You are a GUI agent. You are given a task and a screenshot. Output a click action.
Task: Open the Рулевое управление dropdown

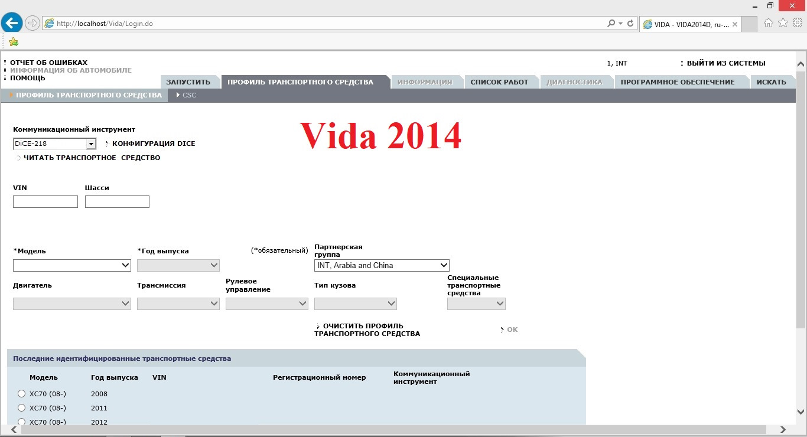pyautogui.click(x=267, y=304)
